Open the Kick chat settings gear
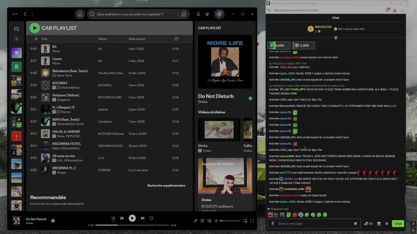The image size is (417, 234). click(x=387, y=224)
